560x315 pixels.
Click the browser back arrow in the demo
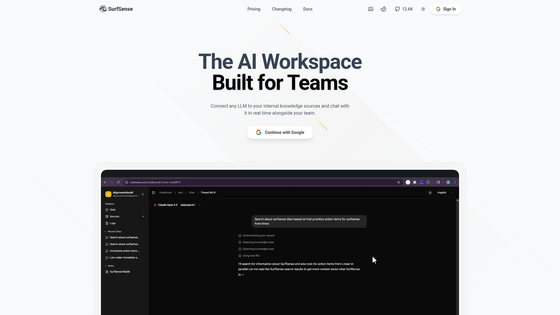105,182
